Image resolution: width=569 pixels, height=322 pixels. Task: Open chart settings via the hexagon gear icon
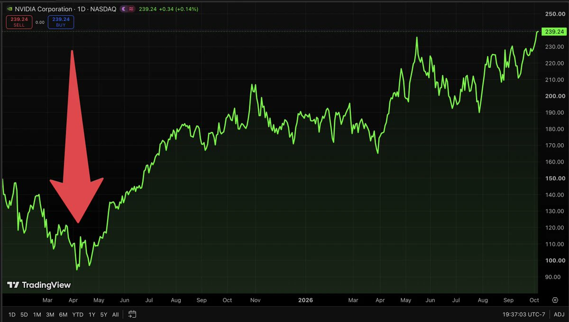tap(555, 300)
